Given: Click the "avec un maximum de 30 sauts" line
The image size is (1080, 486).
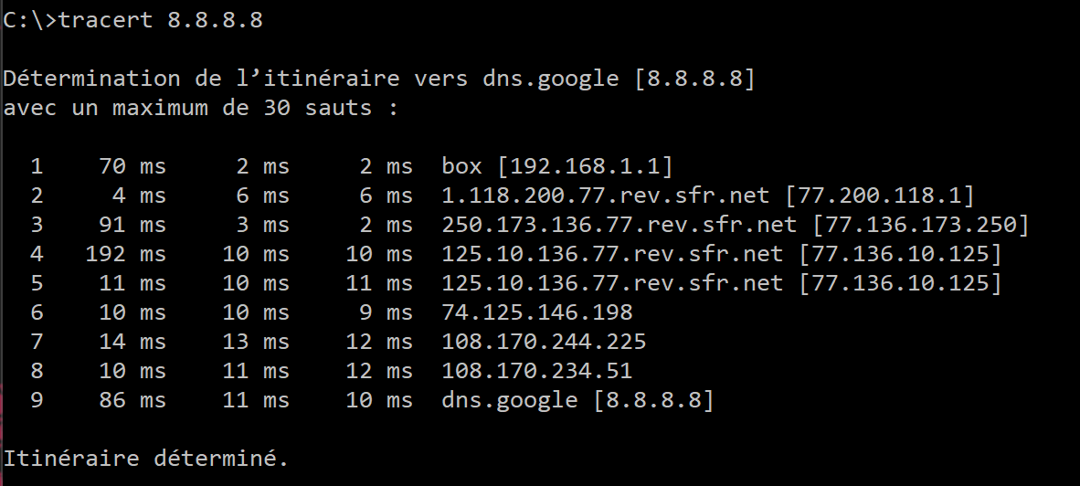Looking at the screenshot, I should (x=201, y=108).
